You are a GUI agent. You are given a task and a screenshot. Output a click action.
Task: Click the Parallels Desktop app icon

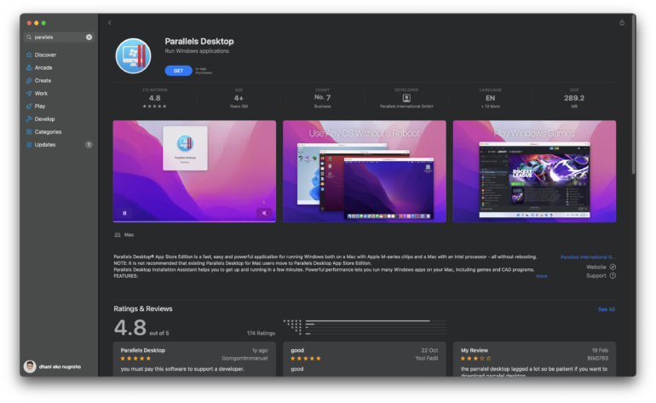click(134, 55)
